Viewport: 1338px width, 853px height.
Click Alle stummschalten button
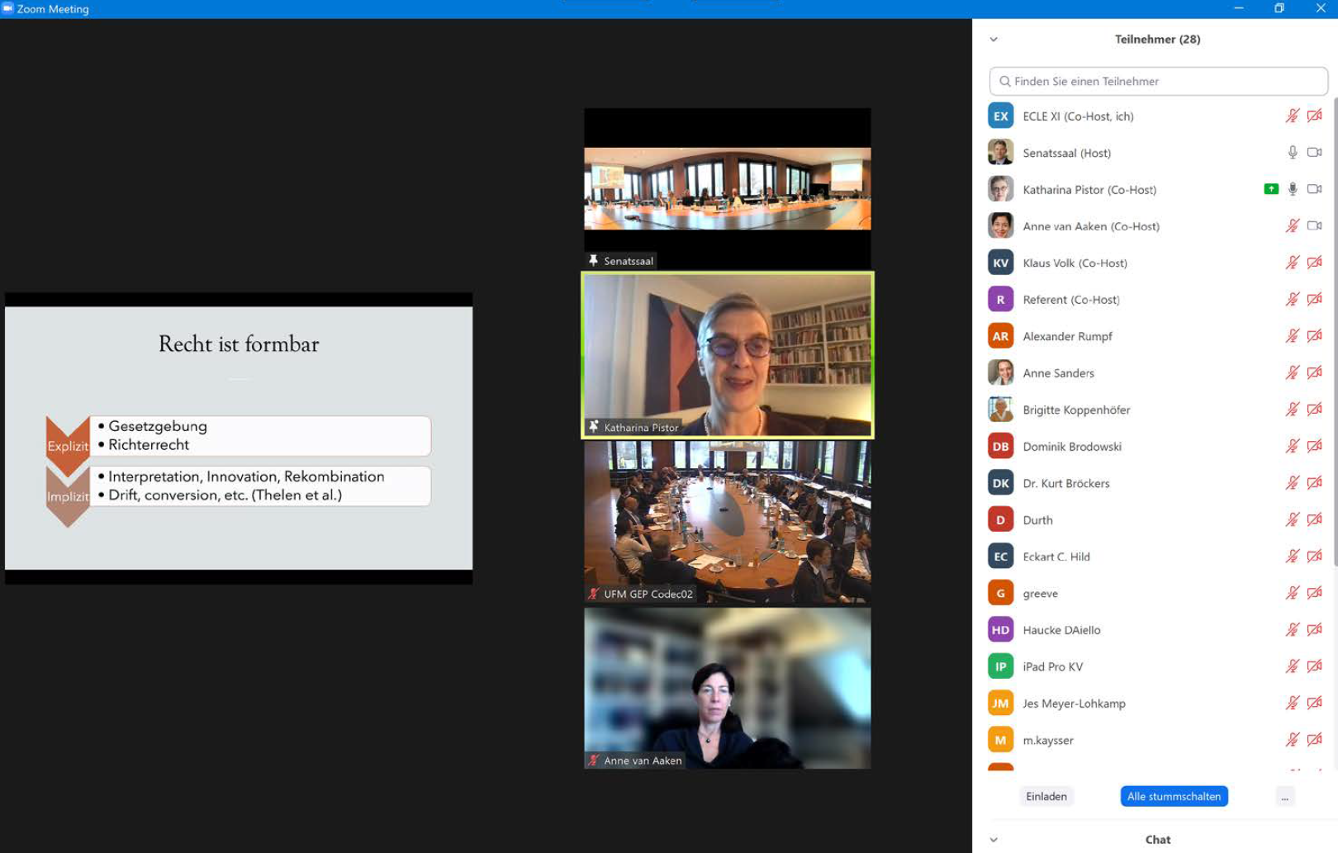coord(1174,796)
